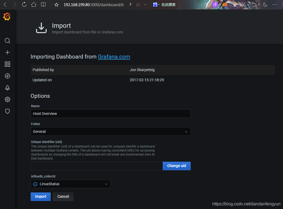Click the blue Import button
The image size is (283, 209).
click(41, 196)
